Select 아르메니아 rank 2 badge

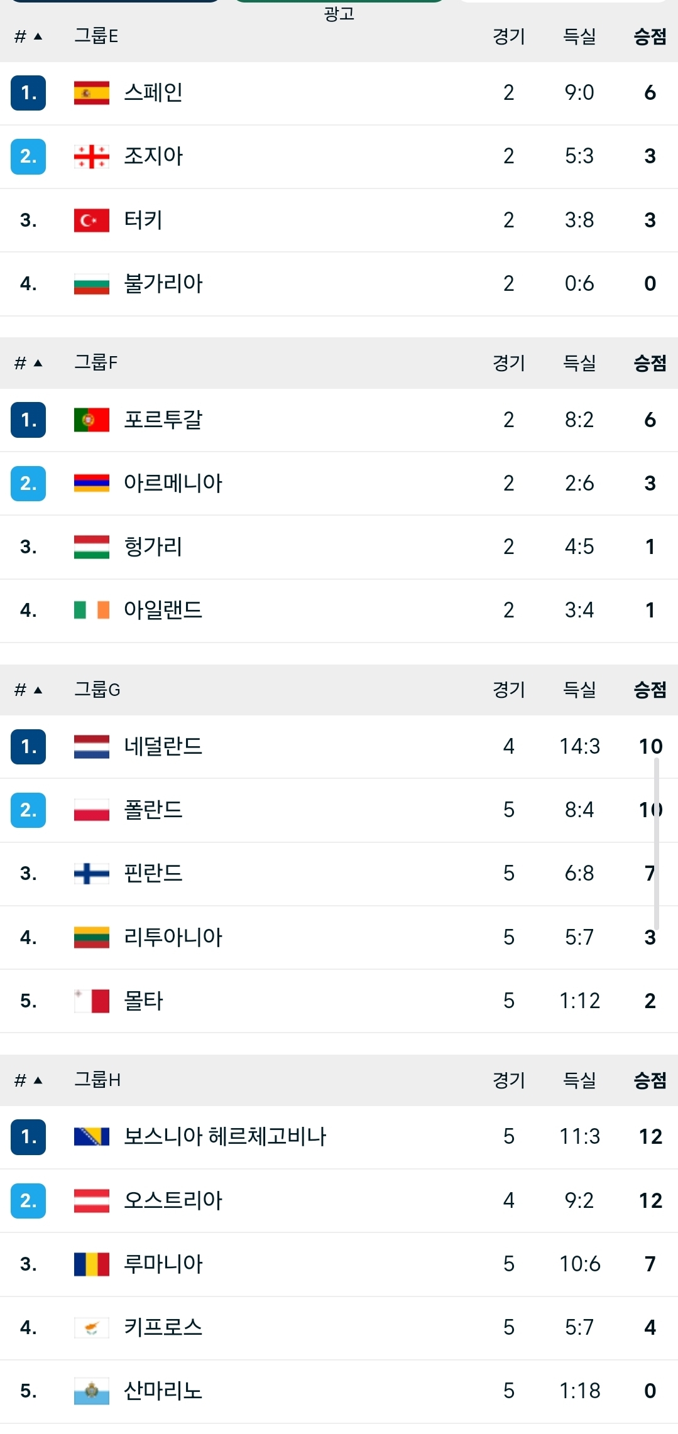(28, 483)
